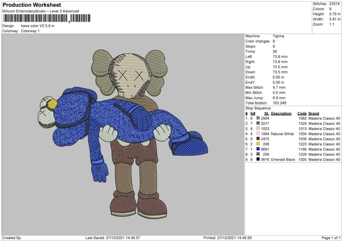Click the Code column header
The image size is (343, 242).
[302, 113]
